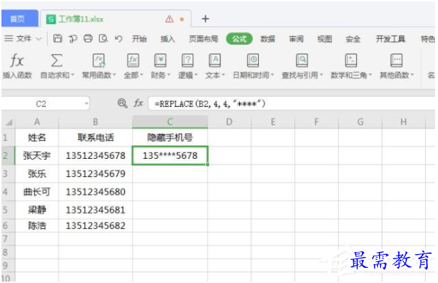Expand the File (文件) menu arrow
The width and height of the screenshot is (438, 283).
tap(39, 39)
